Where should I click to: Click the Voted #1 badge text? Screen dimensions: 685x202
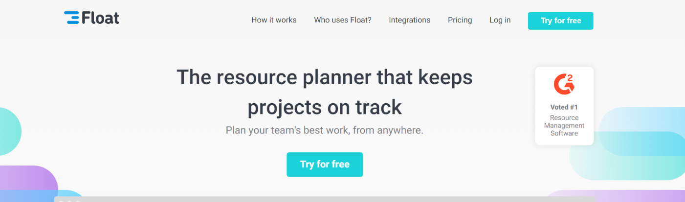coord(564,107)
